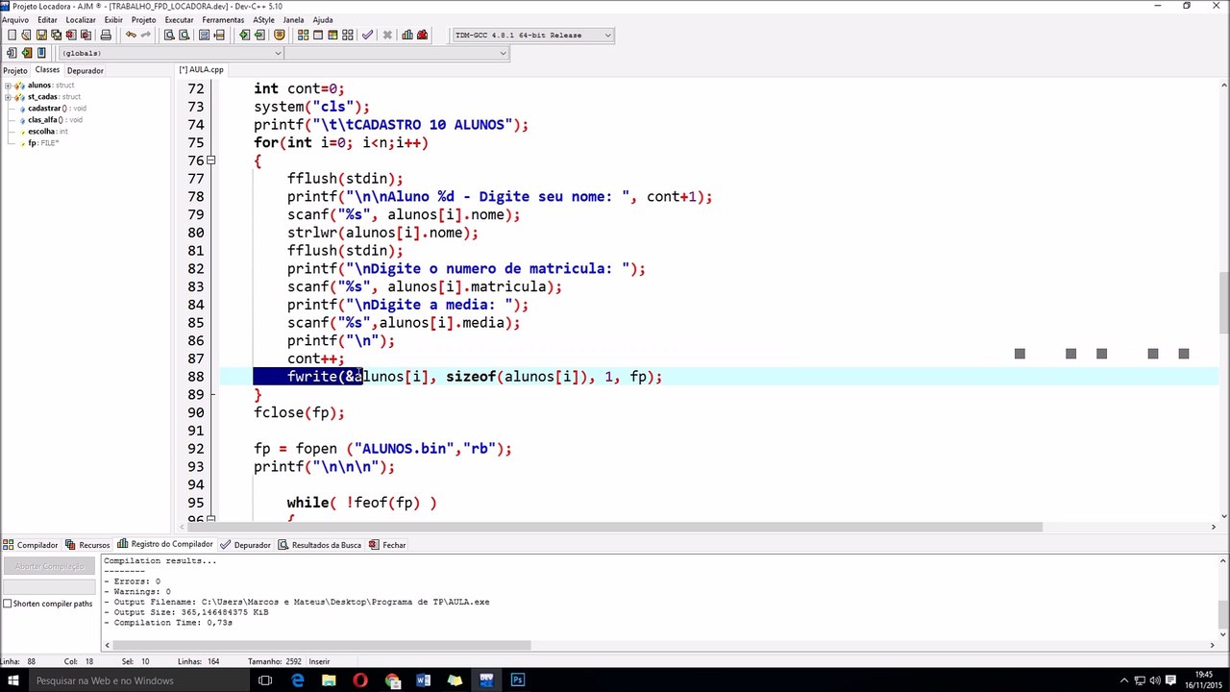Screen dimensions: 1230x692
Task: Open the Editar menu
Action: click(x=47, y=19)
